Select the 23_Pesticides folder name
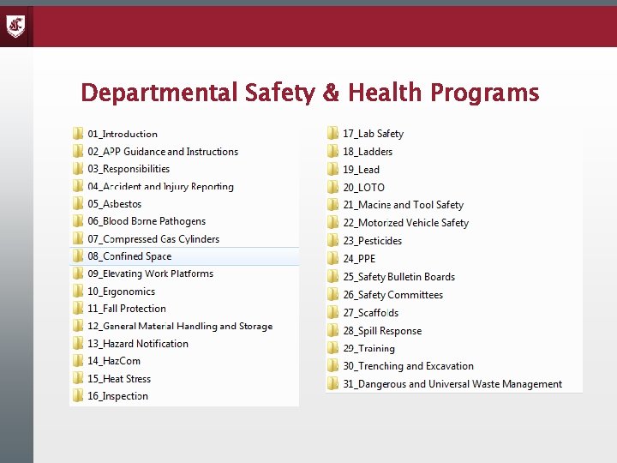The image size is (617, 463). click(x=372, y=241)
